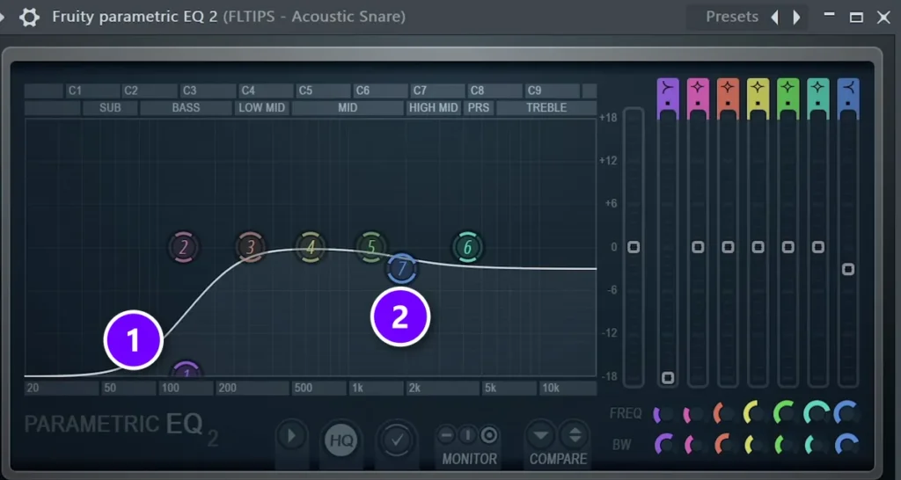Select band 6 token on the graph
Viewport: 901px width, 480px height.
468,247
